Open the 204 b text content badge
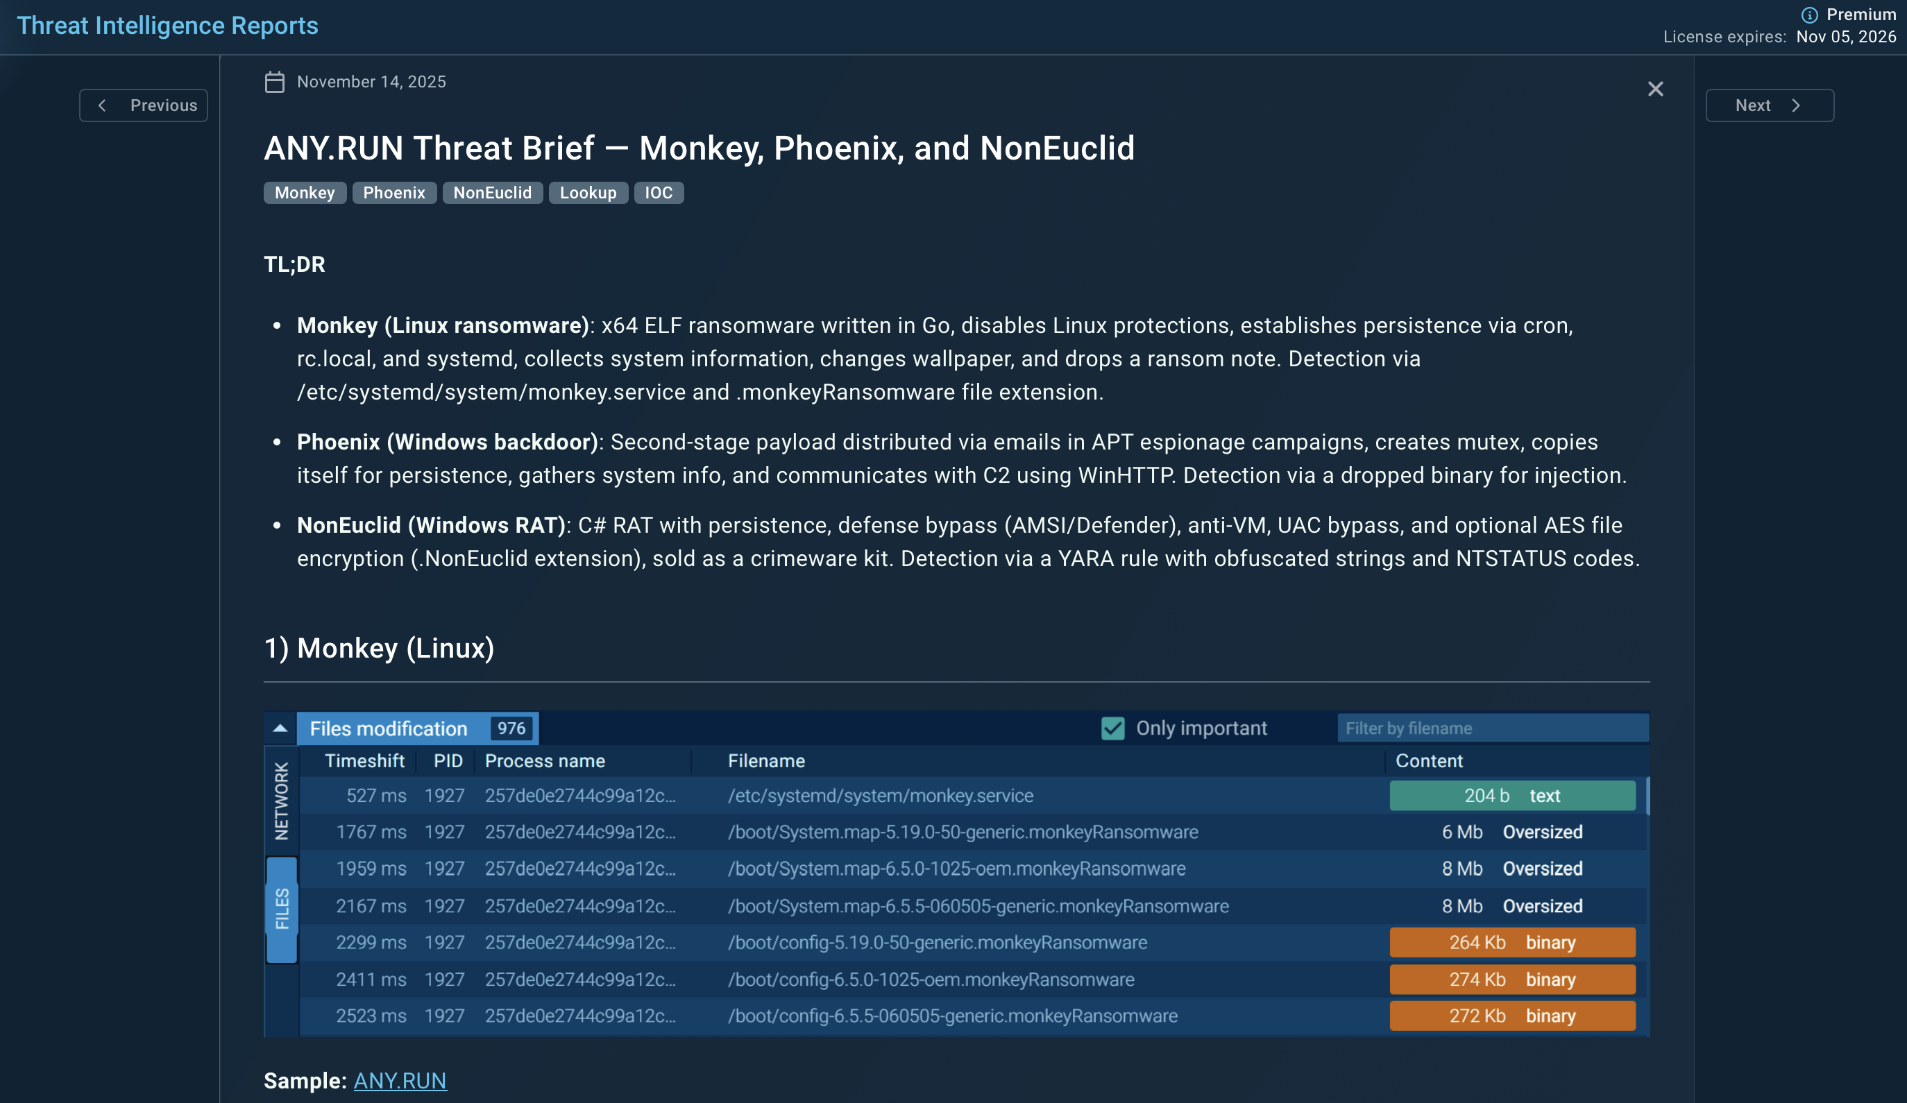 pyautogui.click(x=1512, y=796)
